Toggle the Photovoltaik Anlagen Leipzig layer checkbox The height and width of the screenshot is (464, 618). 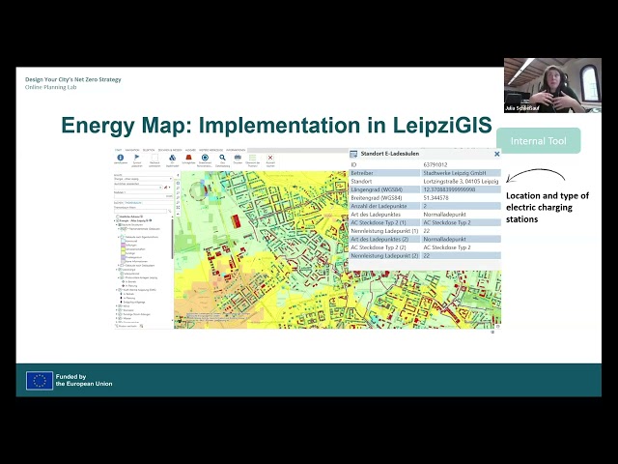[x=122, y=277]
